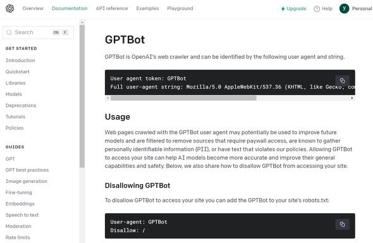373x243 pixels.
Task: Click the sidebar scroll up arrow
Action: (82, 22)
